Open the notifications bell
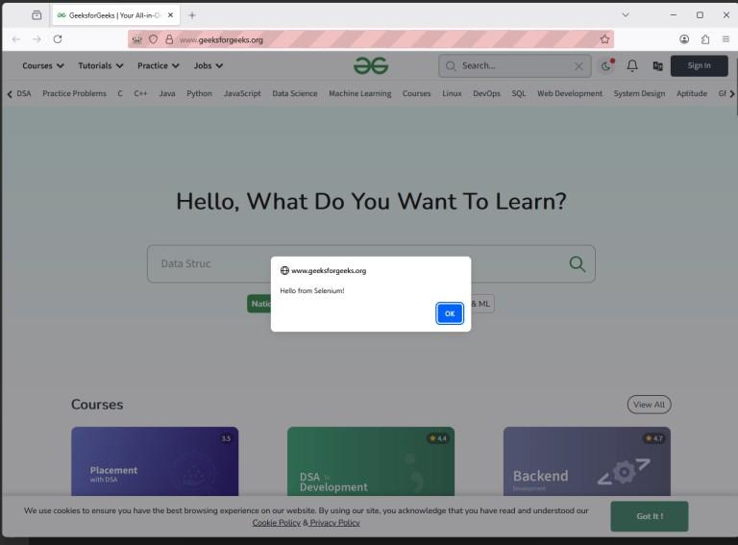 [x=632, y=66]
